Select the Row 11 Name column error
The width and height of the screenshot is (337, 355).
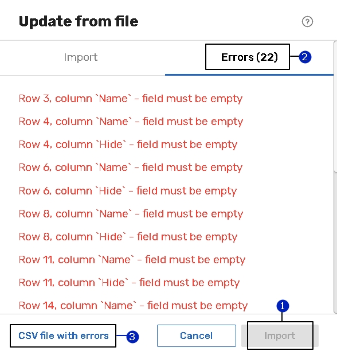[132, 260]
